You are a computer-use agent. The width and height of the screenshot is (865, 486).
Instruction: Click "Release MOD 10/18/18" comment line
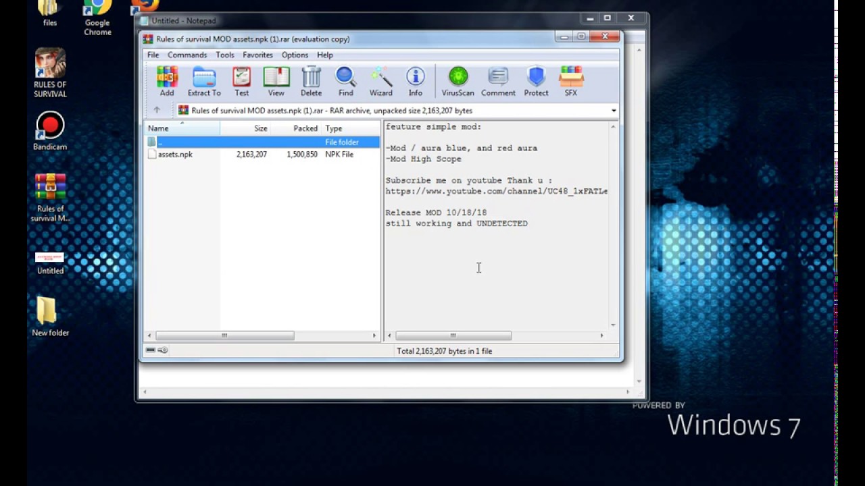[x=436, y=213]
